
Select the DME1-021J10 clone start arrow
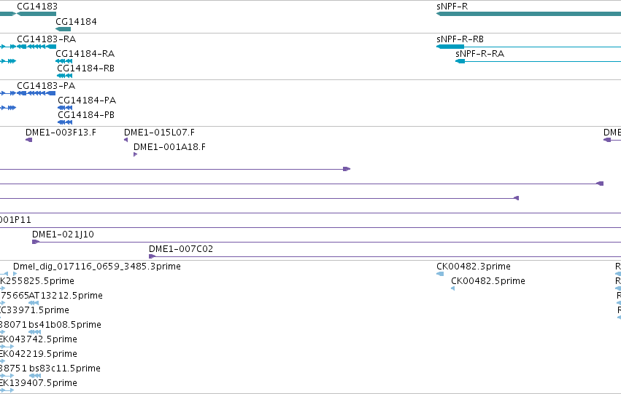pyautogui.click(x=36, y=242)
